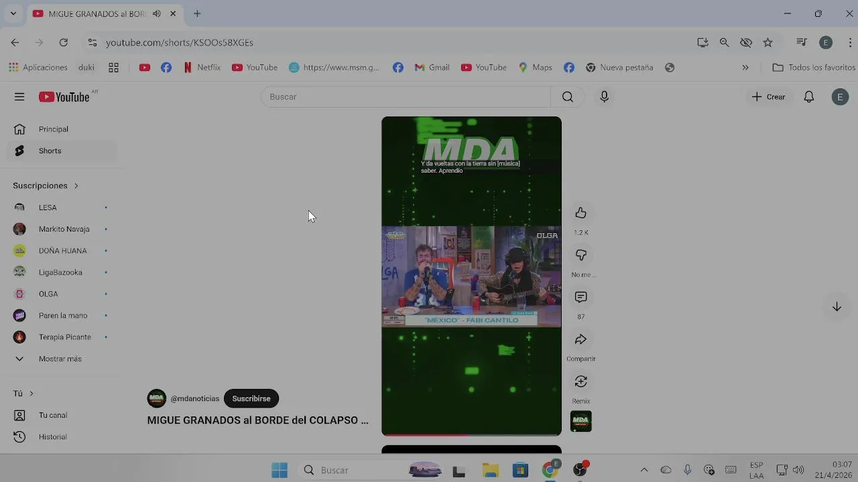Open the Markito Navaja channel

point(62,229)
